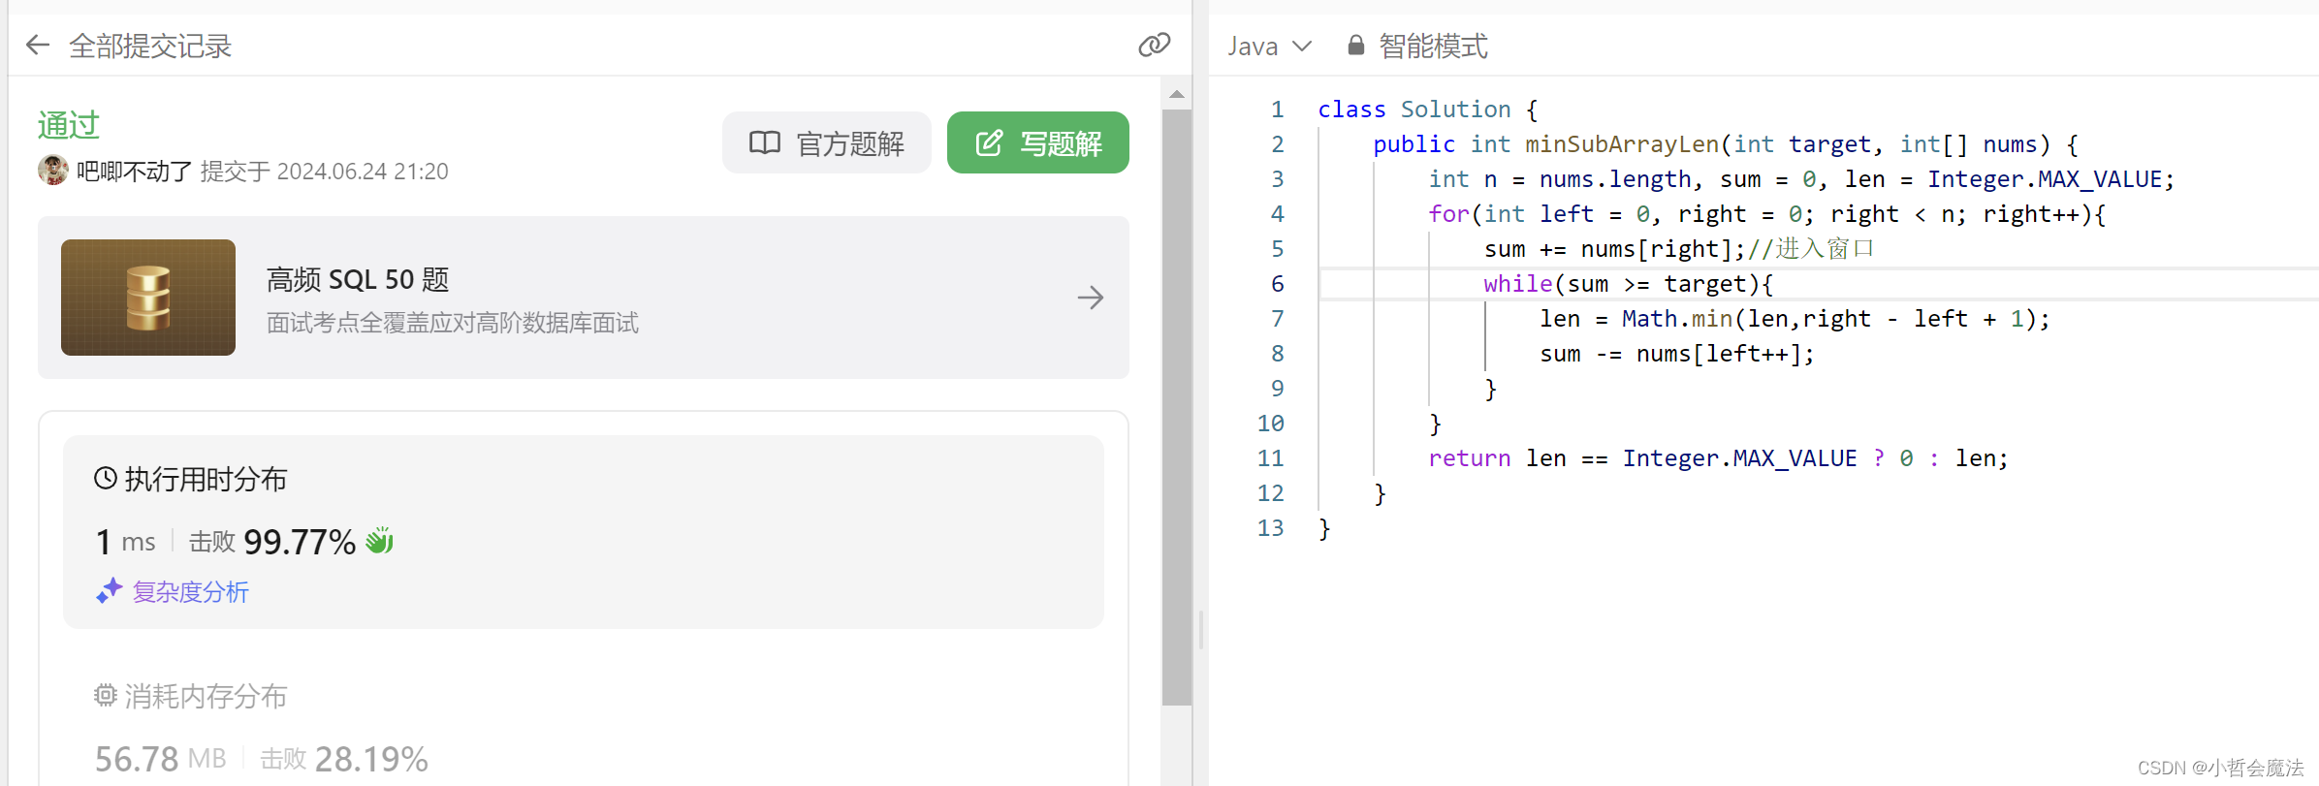Click submission time 2024.06.24 21:20
This screenshot has height=786, width=2319.
coord(363,172)
